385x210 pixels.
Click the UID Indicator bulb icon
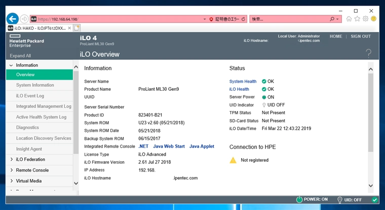(264, 105)
